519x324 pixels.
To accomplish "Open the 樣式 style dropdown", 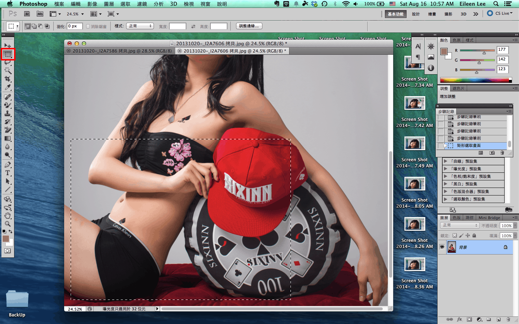I will click(140, 26).
